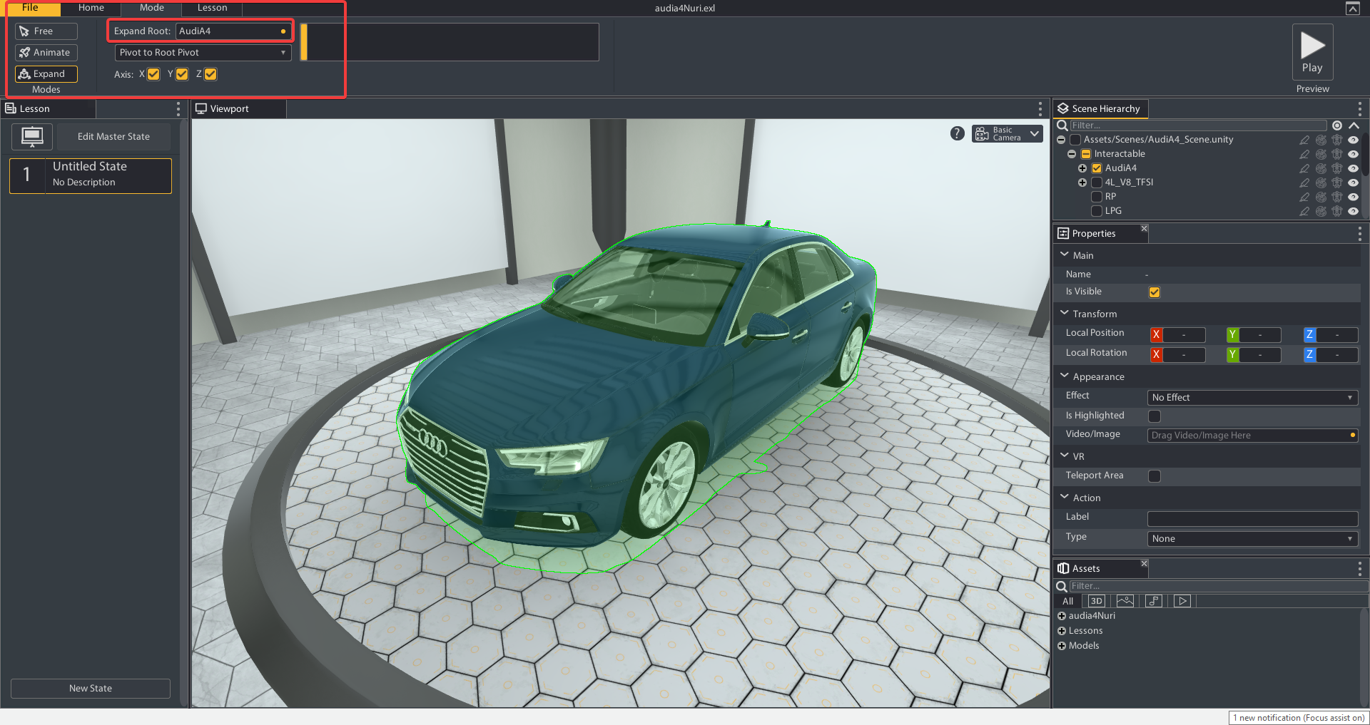Expand the AudiA4 tree node
Screen dimensions: 1370x725
tap(1082, 168)
